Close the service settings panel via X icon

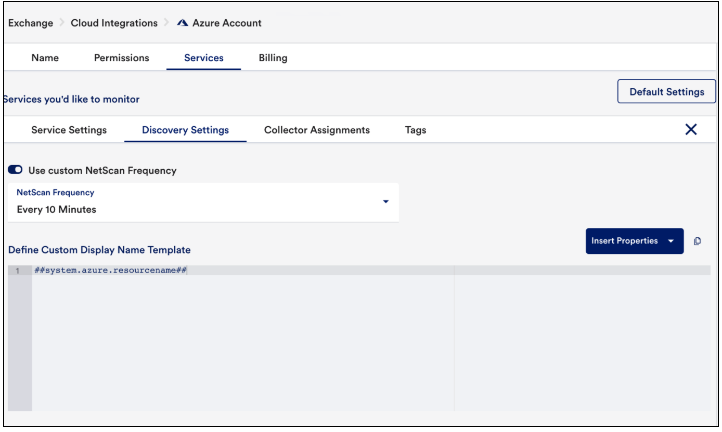[692, 130]
